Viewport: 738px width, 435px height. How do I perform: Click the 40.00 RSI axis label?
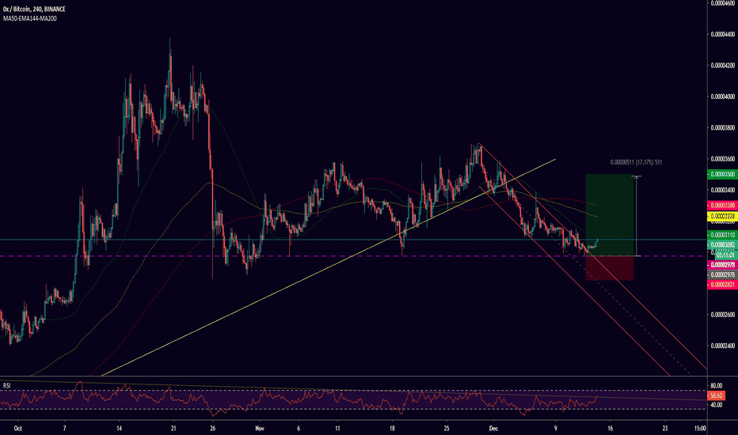tap(717, 405)
